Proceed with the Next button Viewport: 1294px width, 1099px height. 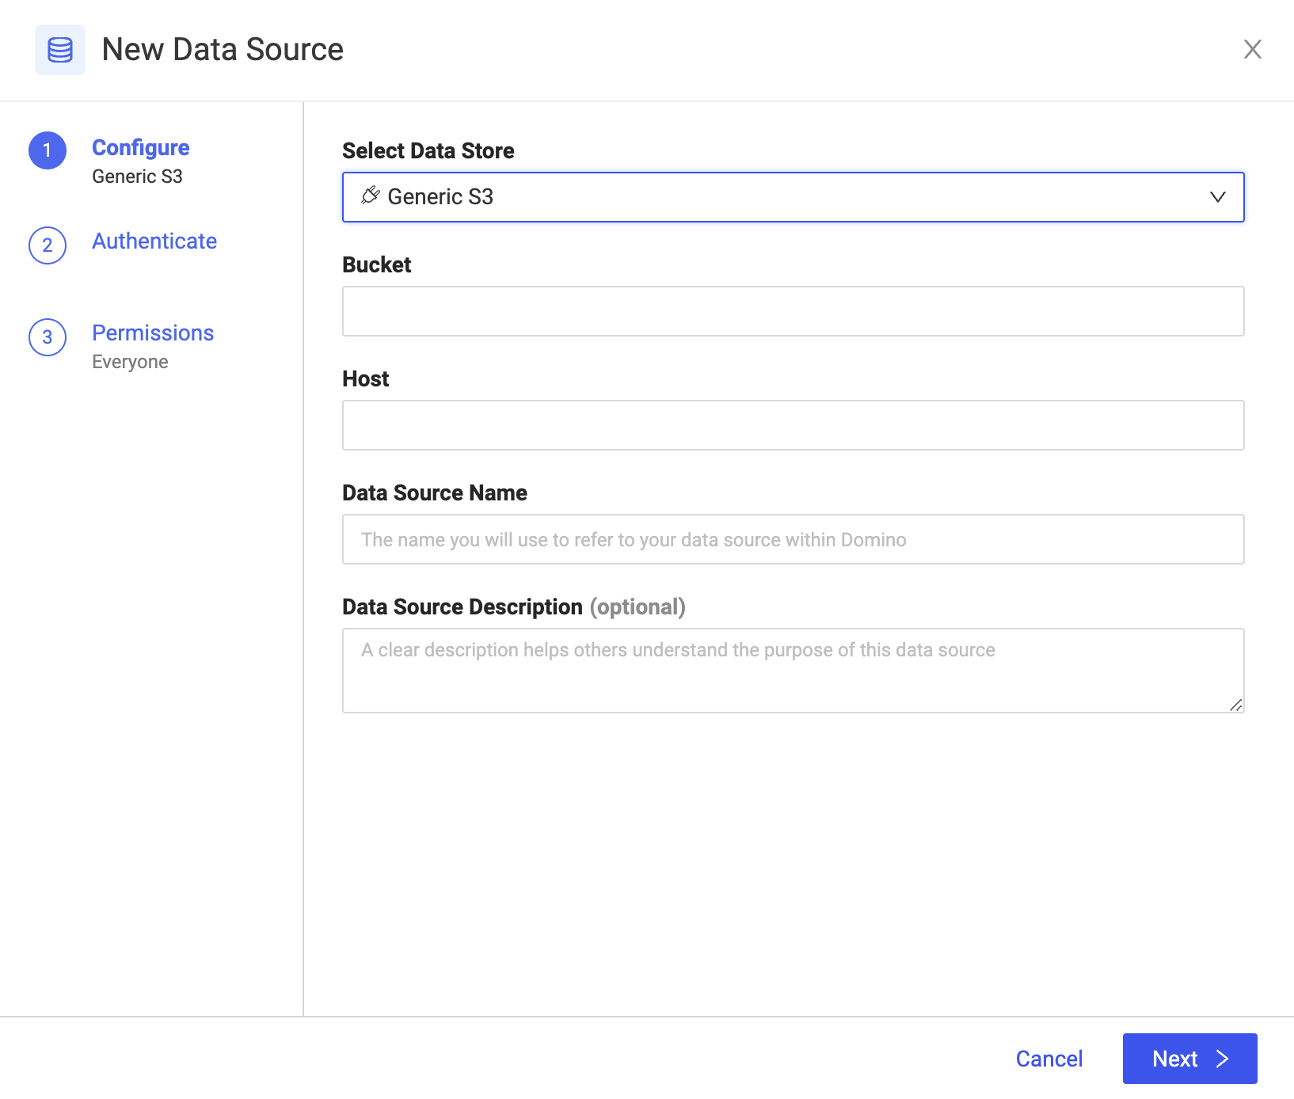pos(1190,1059)
